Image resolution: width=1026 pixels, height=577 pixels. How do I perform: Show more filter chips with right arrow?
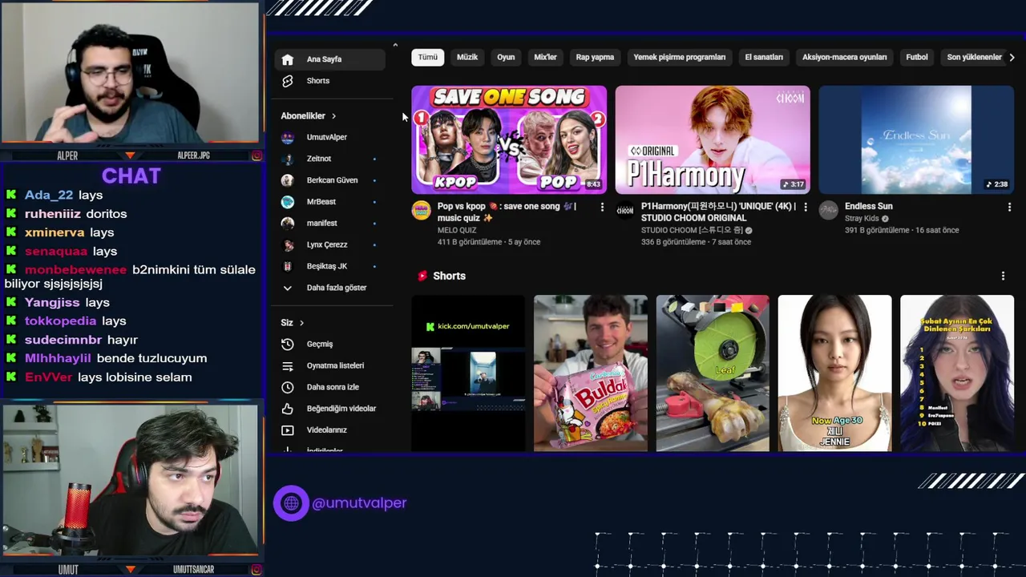pos(1012,58)
